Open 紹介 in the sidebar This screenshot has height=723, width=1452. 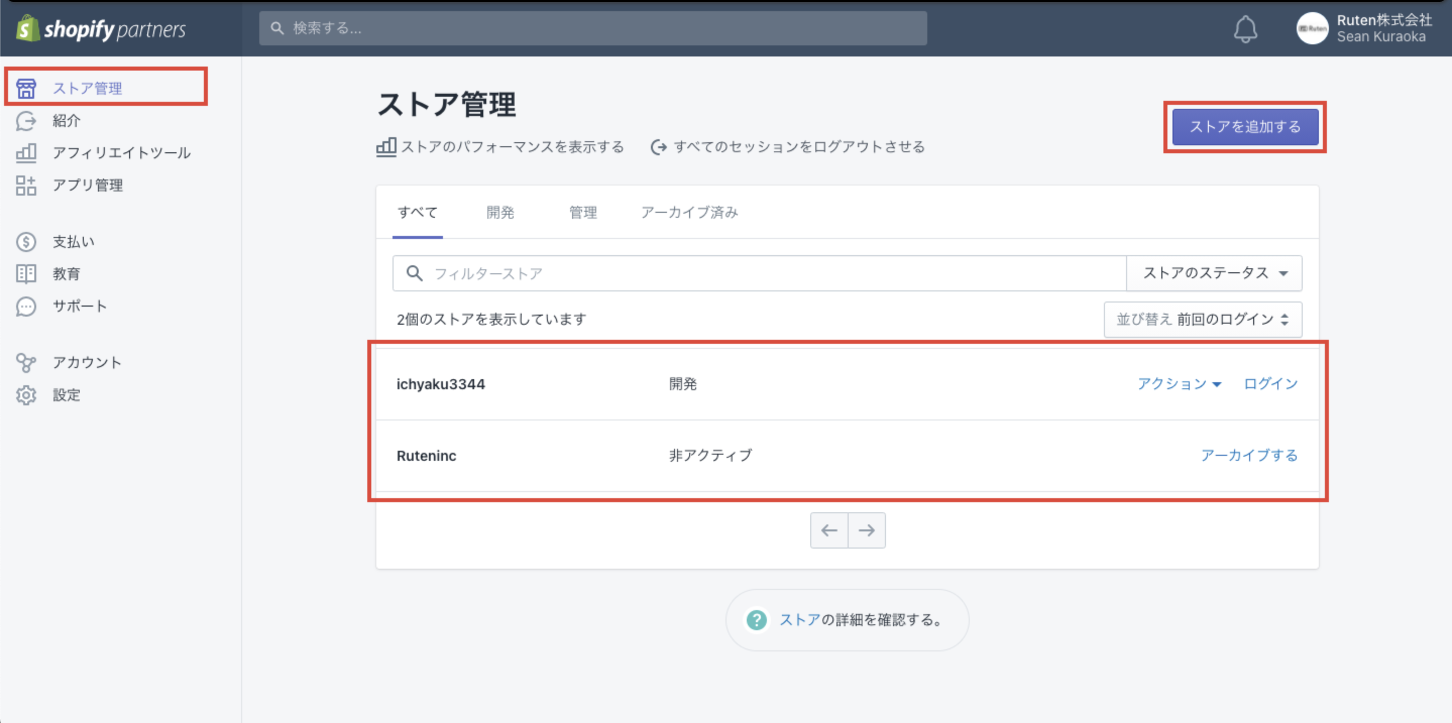pos(67,120)
